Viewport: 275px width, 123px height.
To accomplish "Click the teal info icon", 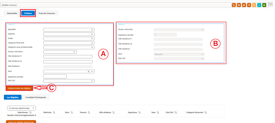I will point(259,5).
